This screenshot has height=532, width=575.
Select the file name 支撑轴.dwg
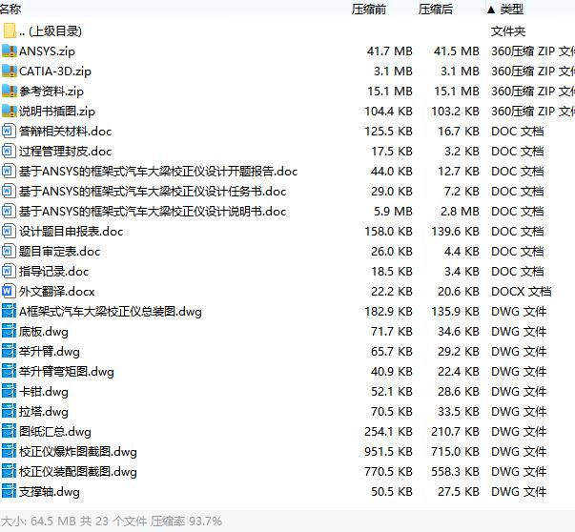(50, 492)
